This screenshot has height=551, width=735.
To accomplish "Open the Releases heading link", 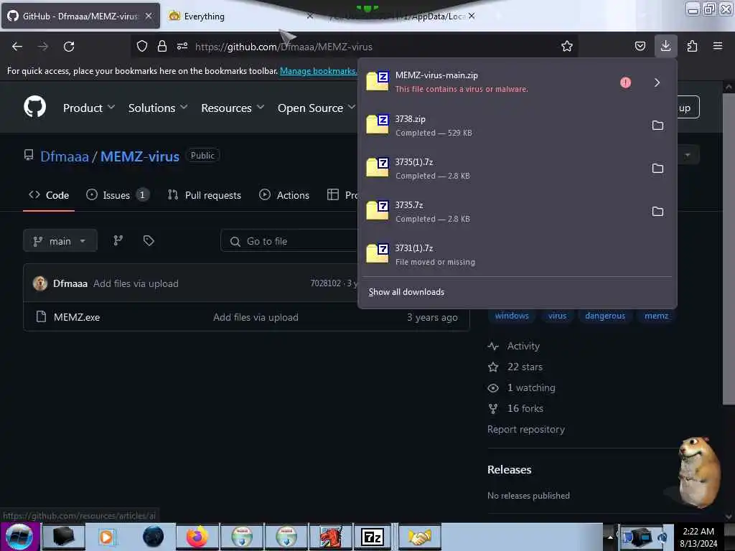I will 509,469.
